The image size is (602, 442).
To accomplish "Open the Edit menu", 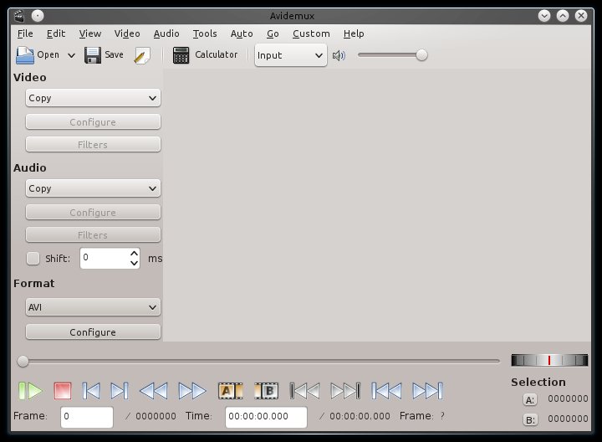I will pyautogui.click(x=56, y=33).
